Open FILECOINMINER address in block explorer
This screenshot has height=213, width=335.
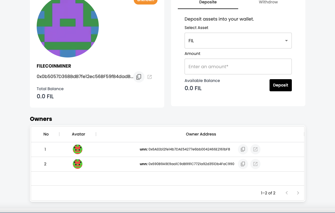tap(150, 77)
